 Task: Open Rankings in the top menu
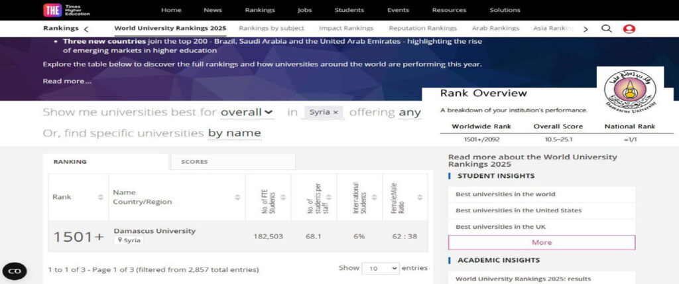(x=260, y=10)
